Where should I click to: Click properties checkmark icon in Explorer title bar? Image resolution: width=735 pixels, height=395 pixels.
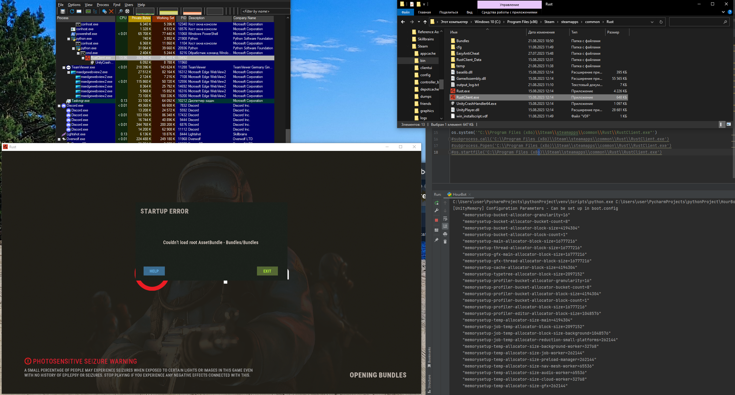coord(412,4)
